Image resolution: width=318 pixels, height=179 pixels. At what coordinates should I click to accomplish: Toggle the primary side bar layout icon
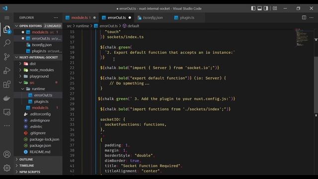(253, 8)
